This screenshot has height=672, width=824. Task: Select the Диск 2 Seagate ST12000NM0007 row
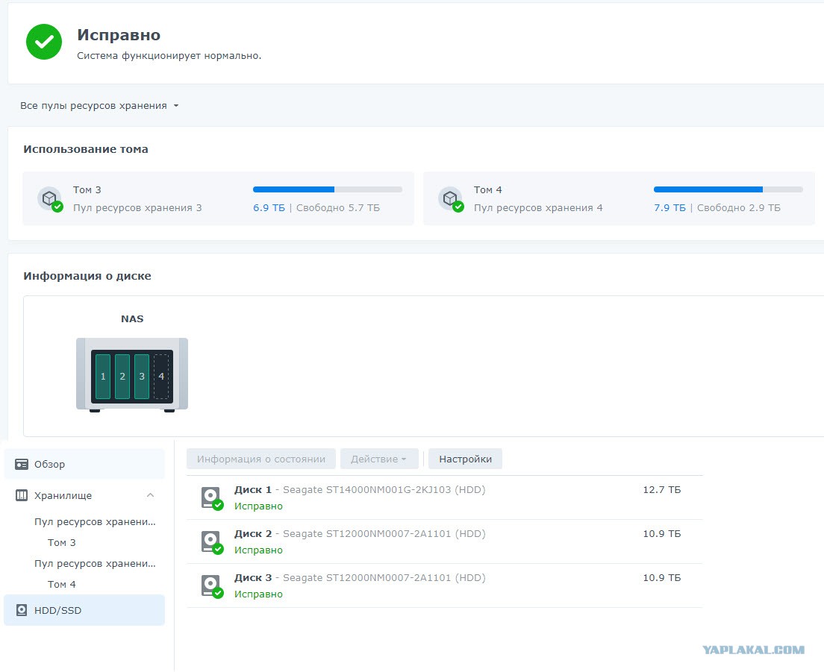click(x=445, y=541)
